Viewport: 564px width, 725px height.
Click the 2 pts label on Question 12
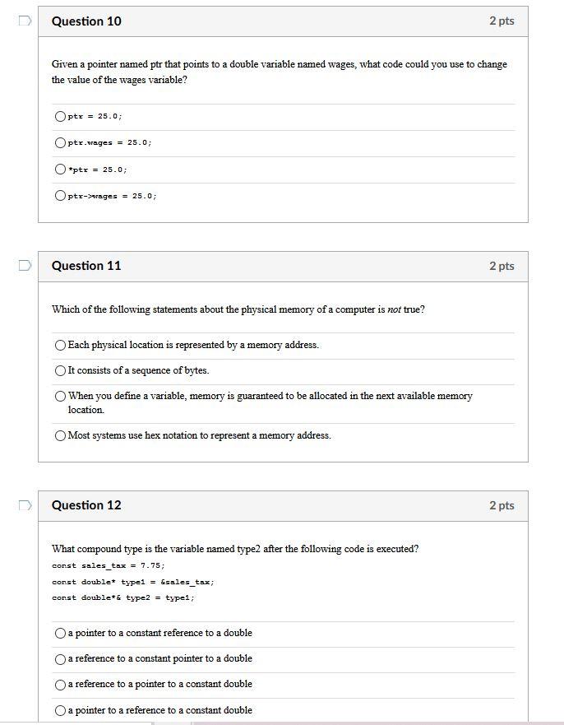(502, 505)
